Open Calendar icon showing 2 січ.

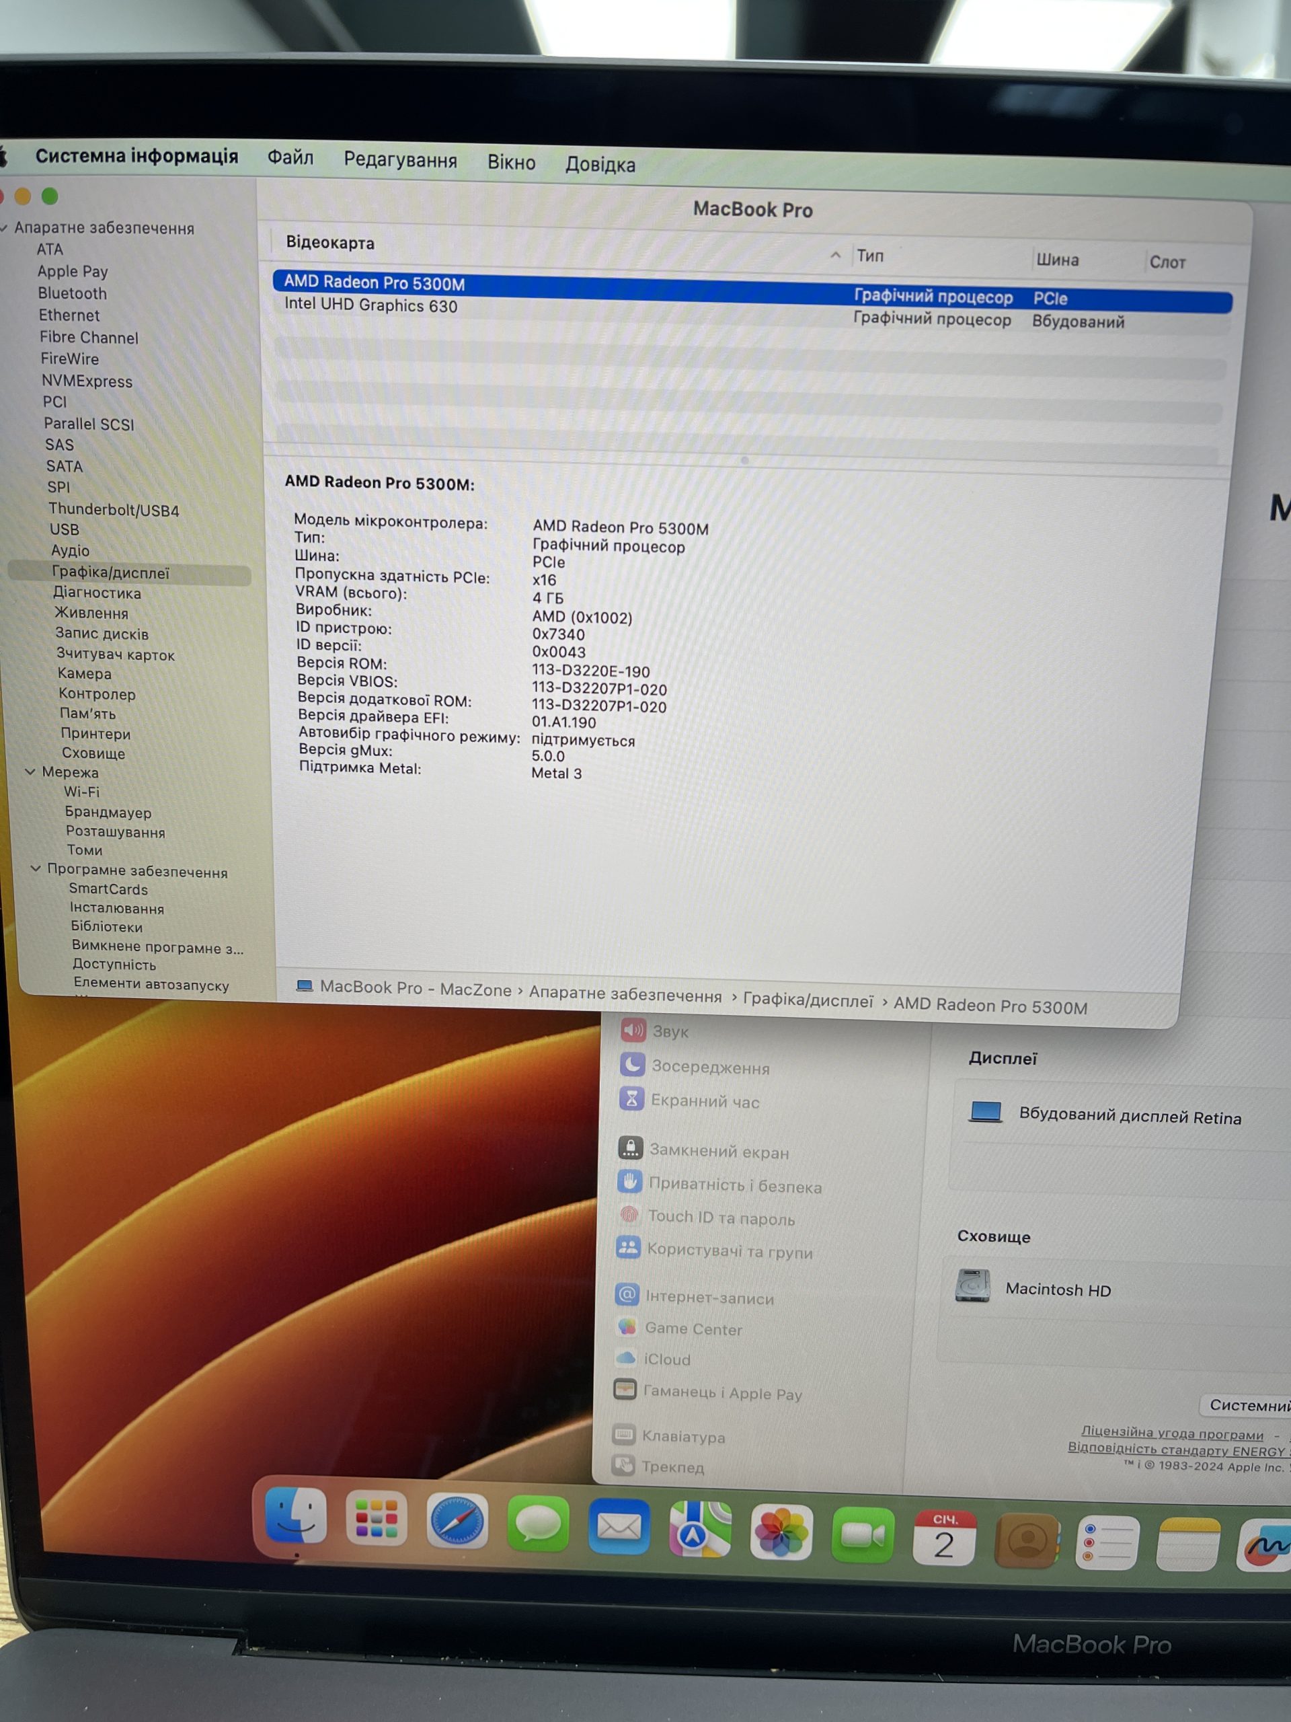pyautogui.click(x=944, y=1538)
